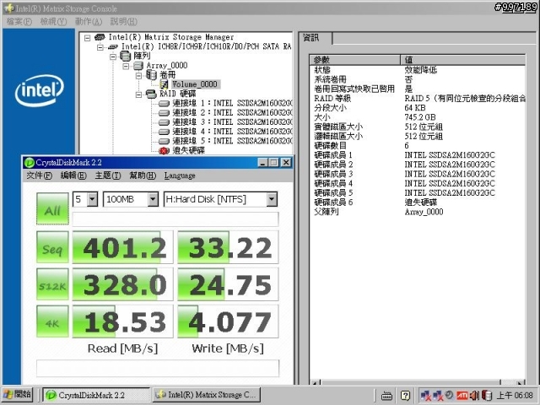Collapse the Intel Matrix Storage Manager root node
Screen dimensions: 540x405
click(x=87, y=37)
